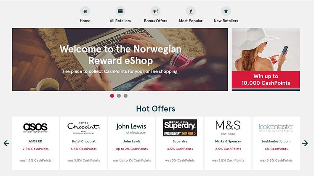314x176 pixels.
Task: Open the John Lewis retailer link
Action: (132, 141)
